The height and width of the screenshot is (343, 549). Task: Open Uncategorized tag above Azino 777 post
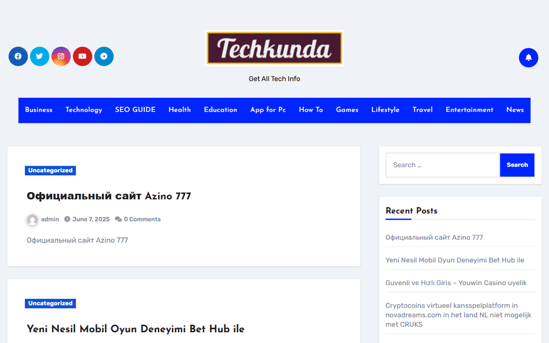point(50,170)
